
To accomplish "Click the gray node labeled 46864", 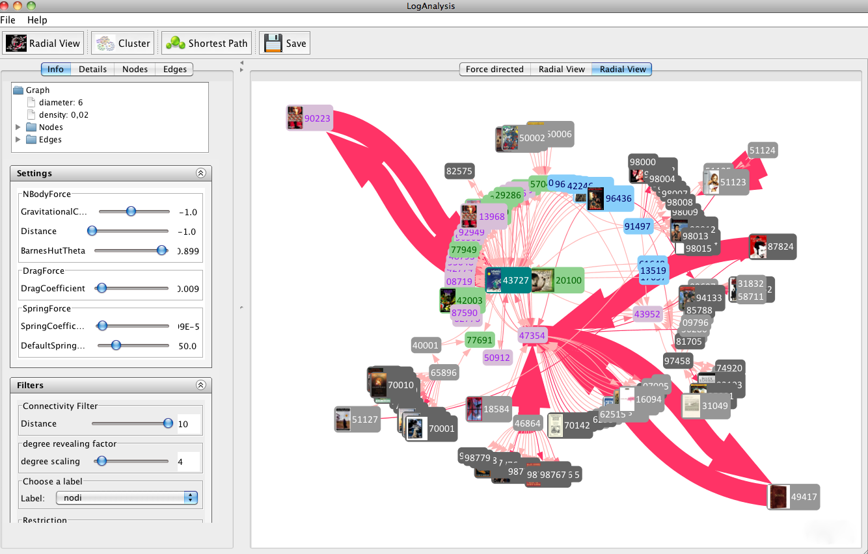I will pos(528,423).
